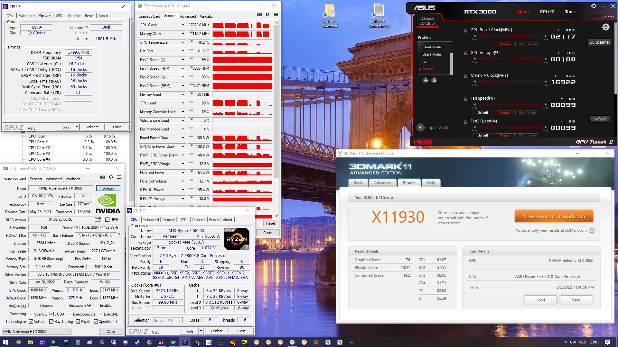The width and height of the screenshot is (618, 347).
Task: Open Chrome from taskbar
Action: click(18, 342)
